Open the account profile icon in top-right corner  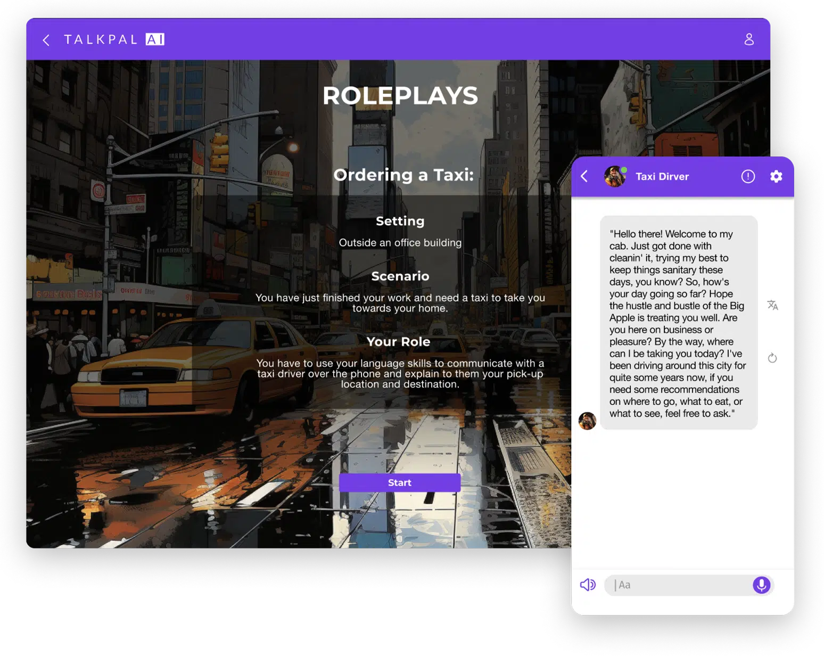click(749, 39)
